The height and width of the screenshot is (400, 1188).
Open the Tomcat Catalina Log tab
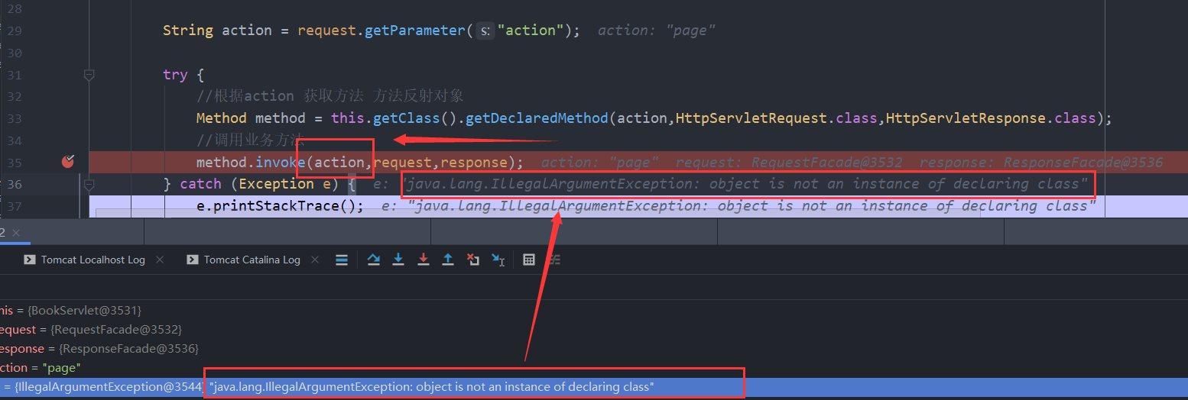coord(243,260)
